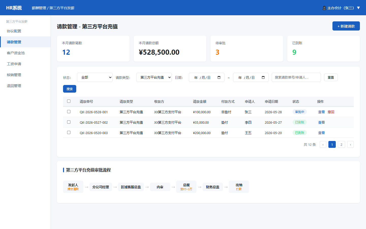Screen dimensions: 366x229
Task: Click the 付款方式 column header
Action: (228, 102)
